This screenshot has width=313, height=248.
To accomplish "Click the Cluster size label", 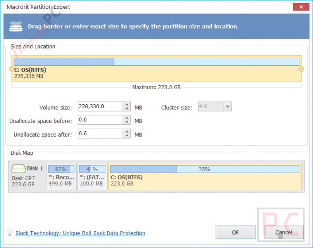I will 177,107.
